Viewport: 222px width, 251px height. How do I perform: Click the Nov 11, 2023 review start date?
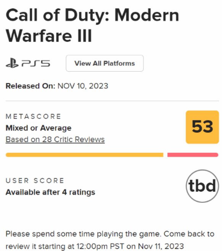tap(161, 246)
